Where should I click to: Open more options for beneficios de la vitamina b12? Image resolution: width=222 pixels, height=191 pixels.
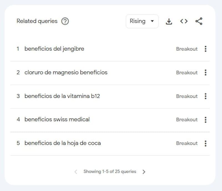coord(205,96)
